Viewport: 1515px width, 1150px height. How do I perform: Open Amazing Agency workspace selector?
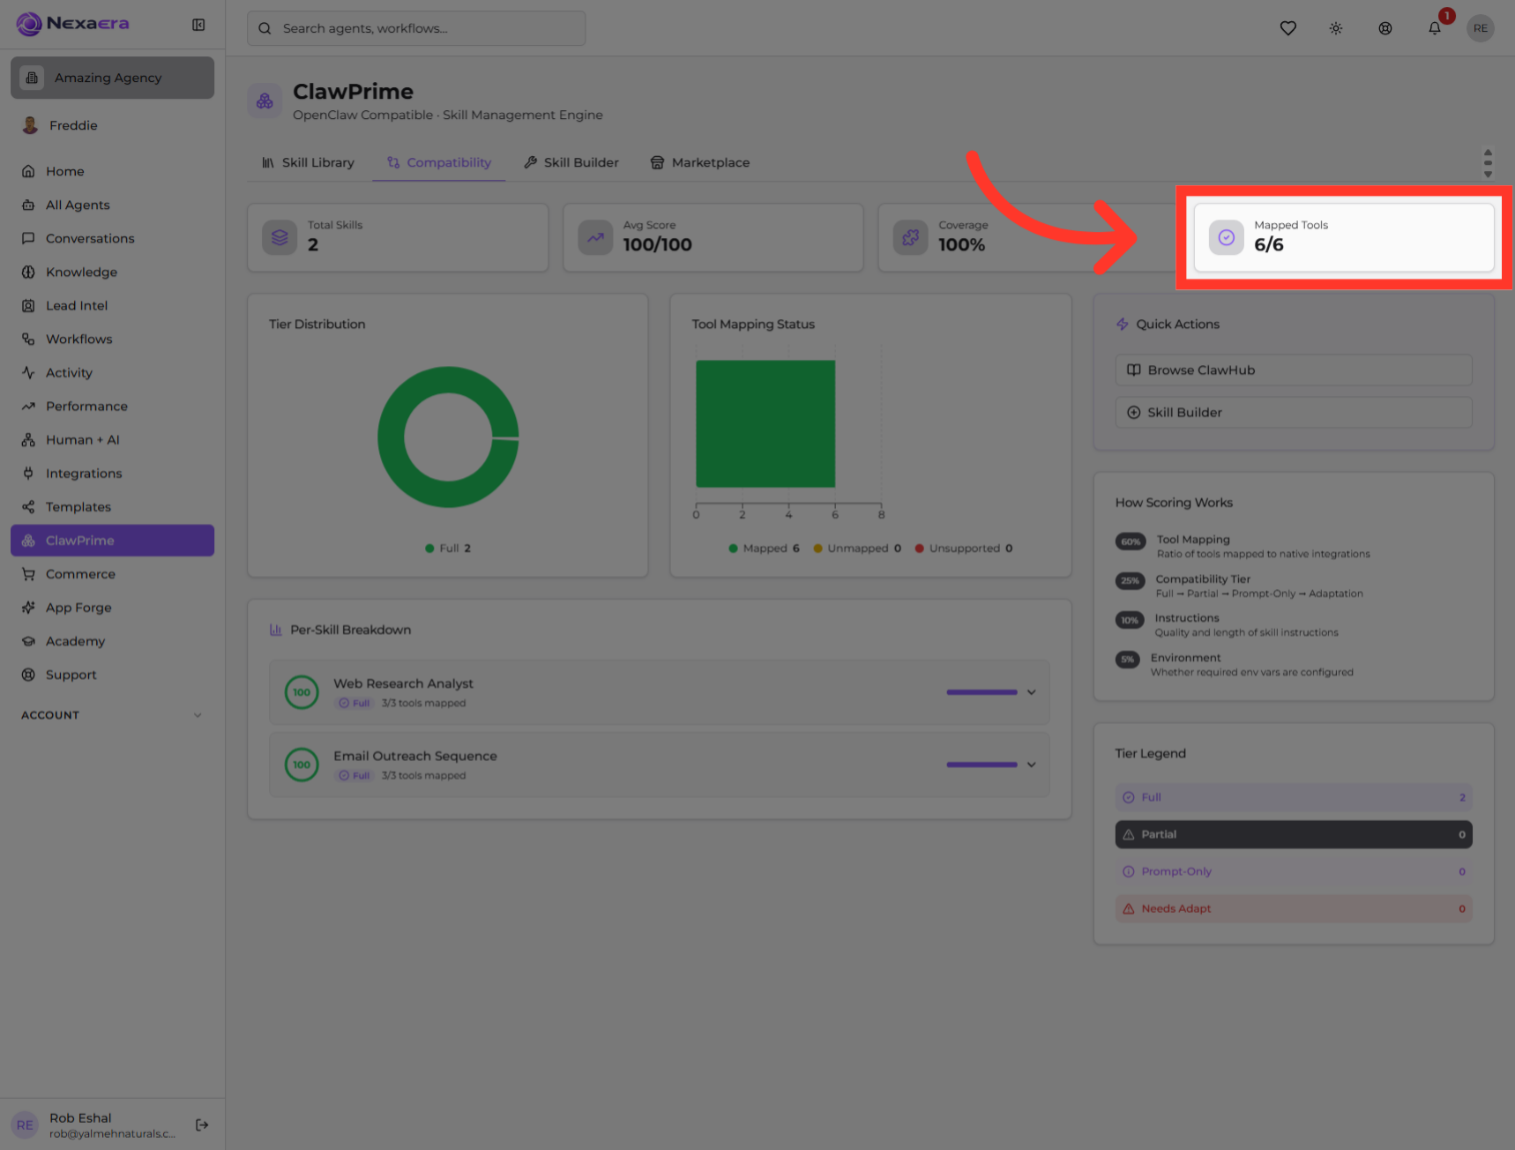(x=112, y=78)
